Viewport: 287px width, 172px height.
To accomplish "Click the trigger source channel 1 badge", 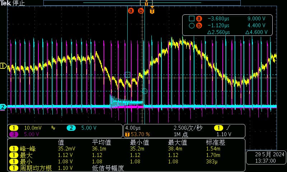I will [x=218, y=128].
